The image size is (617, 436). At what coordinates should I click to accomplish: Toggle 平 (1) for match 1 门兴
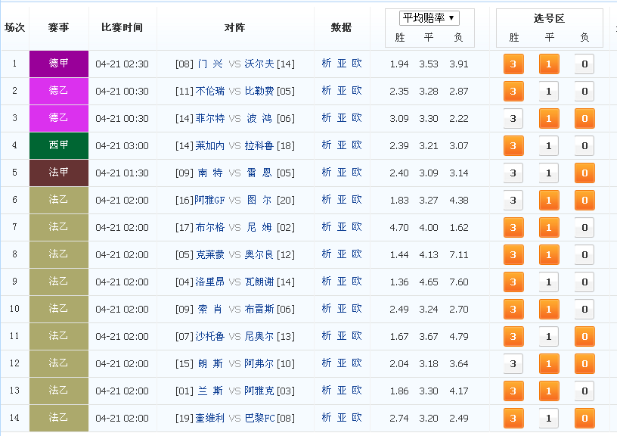click(x=549, y=64)
